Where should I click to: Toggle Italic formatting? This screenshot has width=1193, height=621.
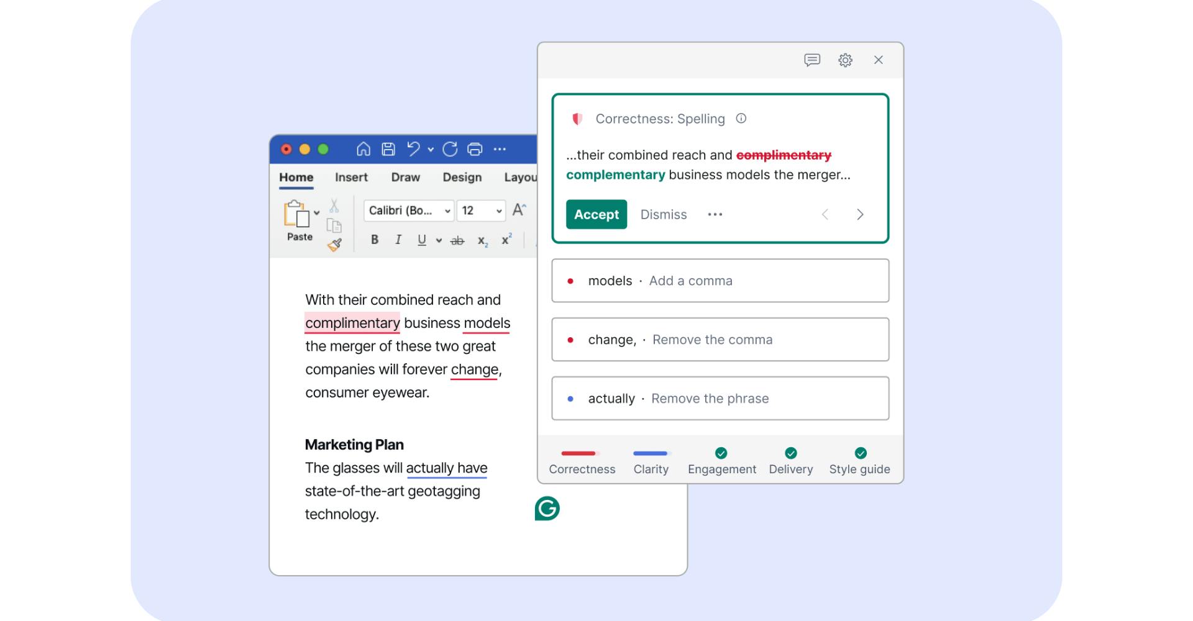[398, 240]
